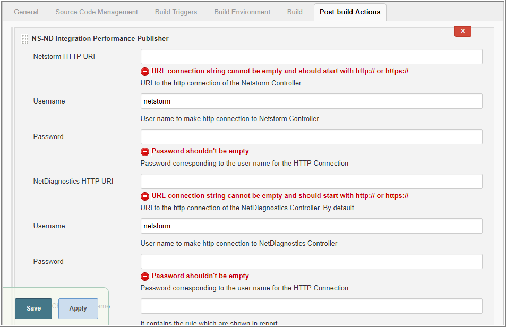506x327 pixels.
Task: Click the error icon under Netstorm HTTP URI
Action: coord(145,71)
